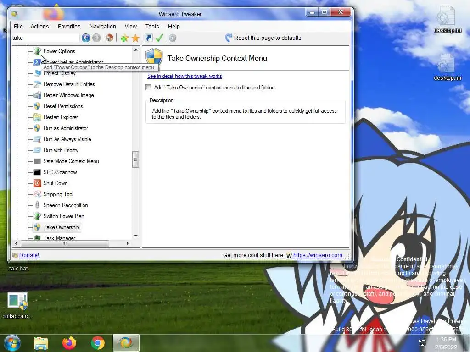The image size is (470, 352).
Task: Click Reset this page to defaults text
Action: 268,38
